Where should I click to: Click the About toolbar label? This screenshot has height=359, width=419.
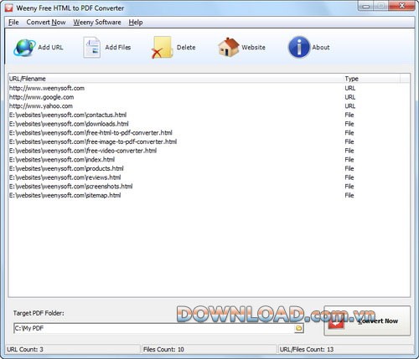pos(321,48)
